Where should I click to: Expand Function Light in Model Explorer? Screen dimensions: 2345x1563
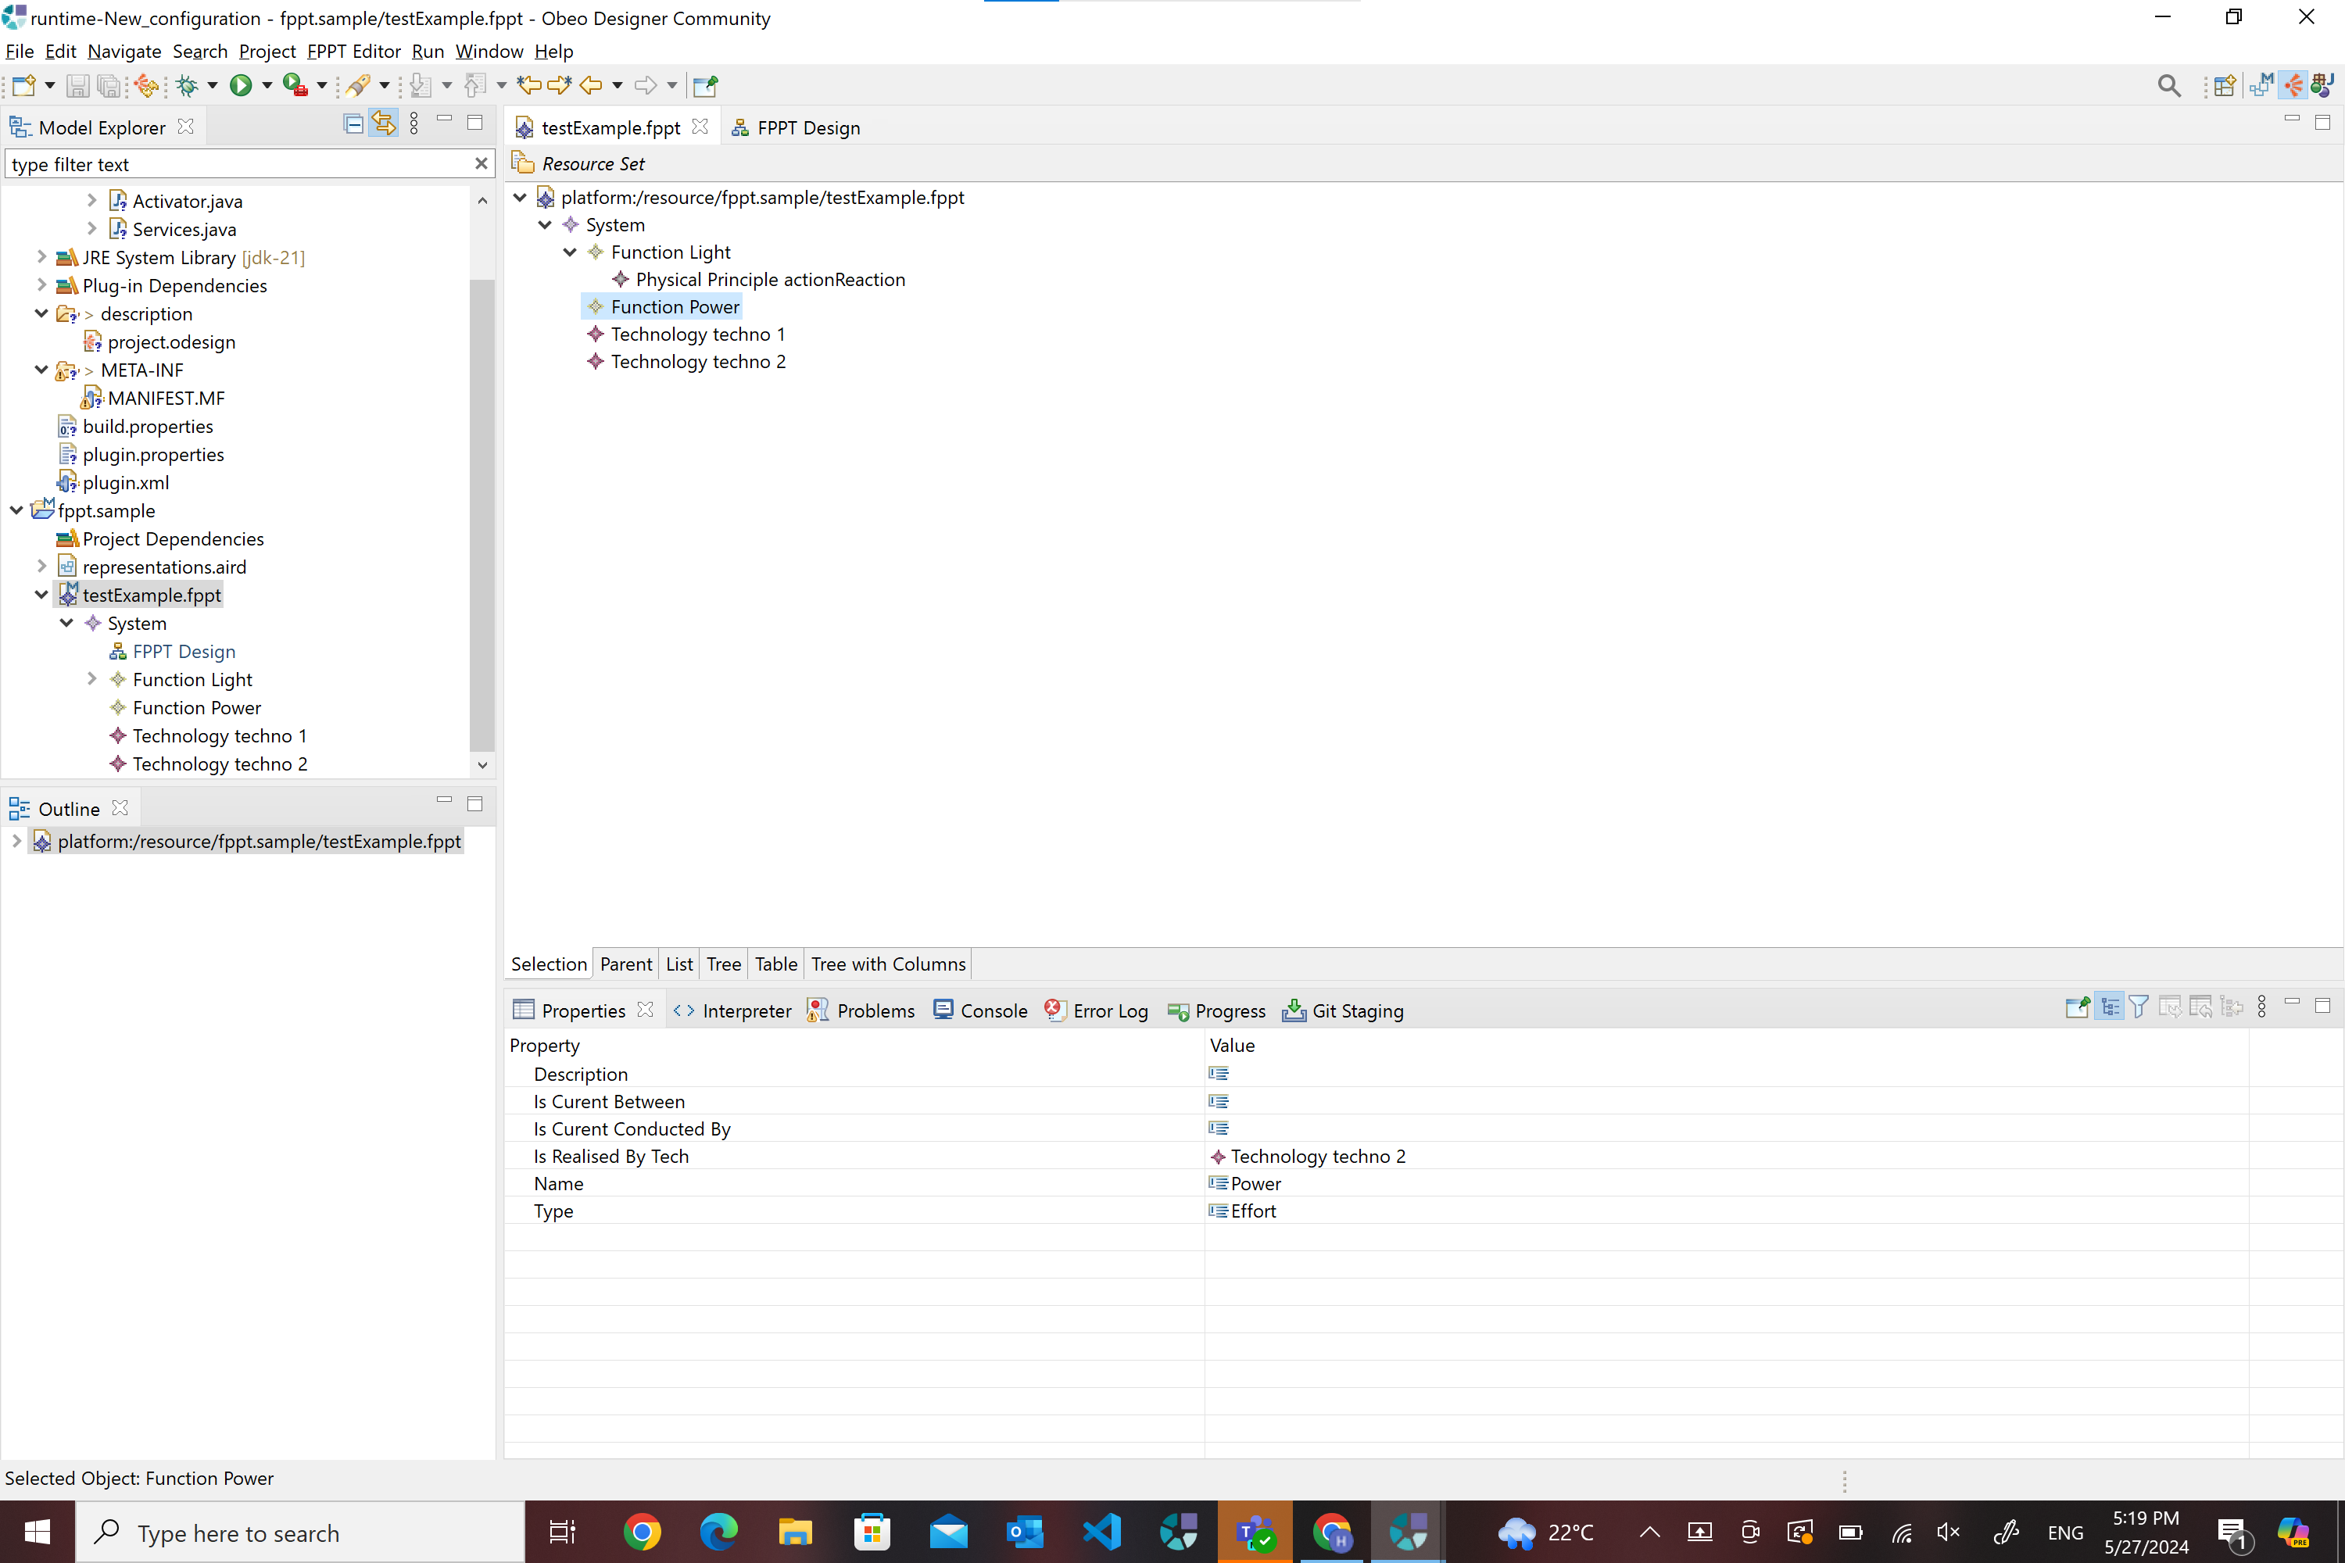tap(91, 679)
